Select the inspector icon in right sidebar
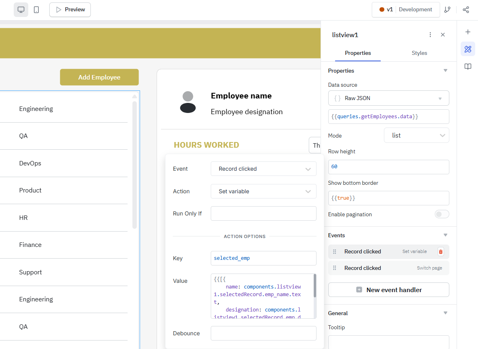This screenshot has height=349, width=478. point(468,49)
